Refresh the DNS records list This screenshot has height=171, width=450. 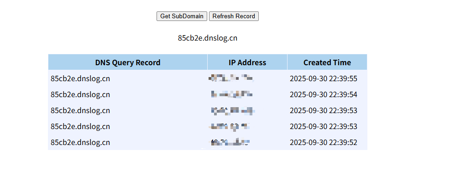[x=234, y=16]
